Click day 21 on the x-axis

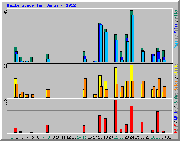click(116, 137)
